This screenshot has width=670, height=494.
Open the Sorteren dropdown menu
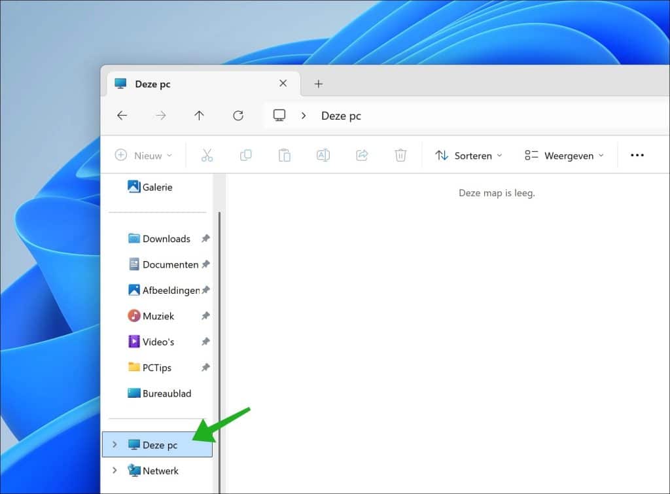point(468,156)
